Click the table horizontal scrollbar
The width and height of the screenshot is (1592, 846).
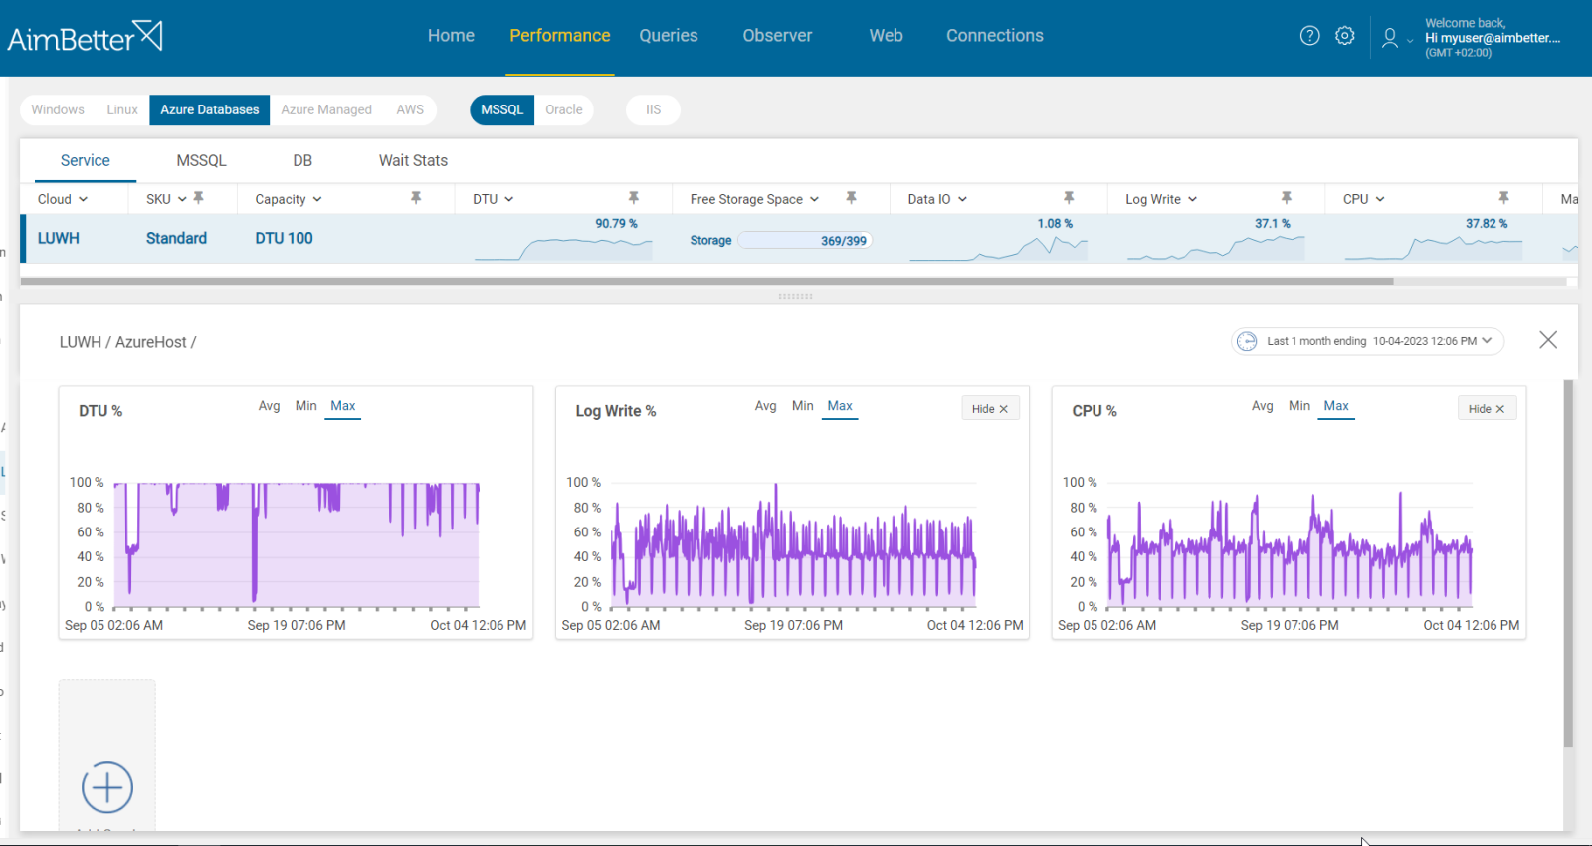pyautogui.click(x=706, y=282)
